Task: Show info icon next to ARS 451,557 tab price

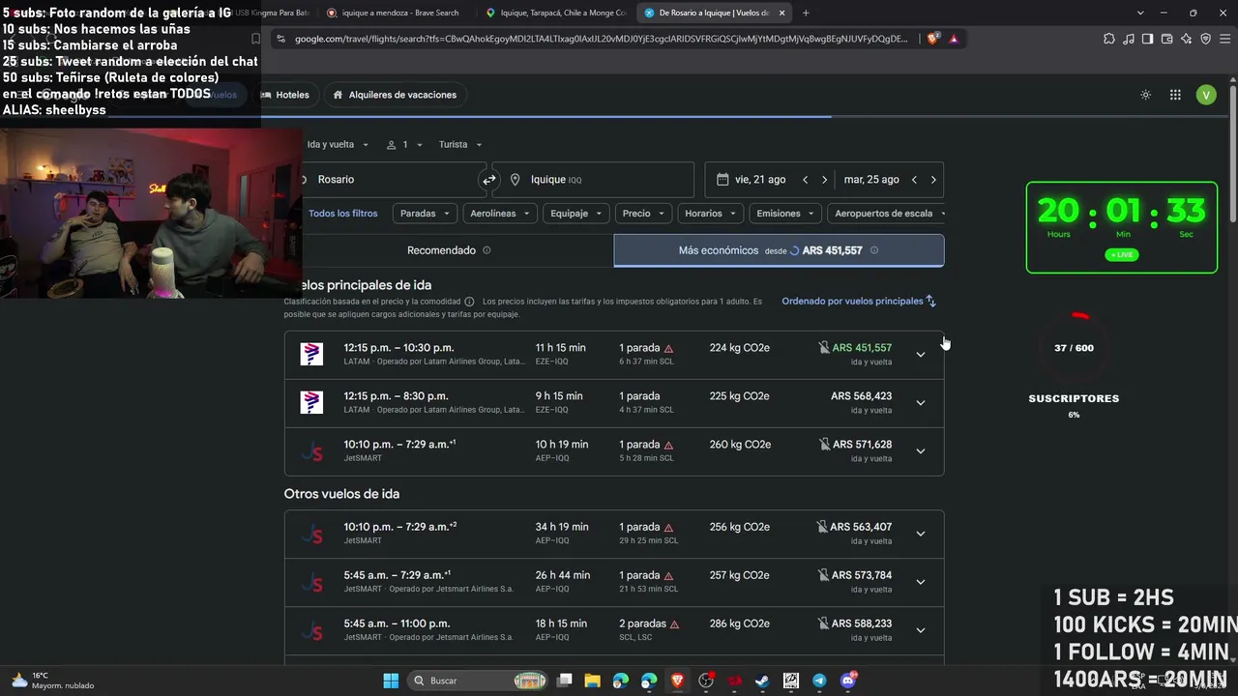Action: pyautogui.click(x=874, y=250)
